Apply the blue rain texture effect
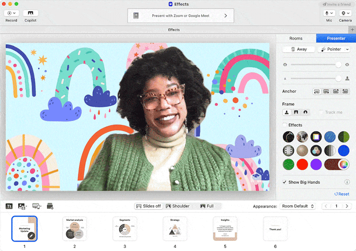 330,137
